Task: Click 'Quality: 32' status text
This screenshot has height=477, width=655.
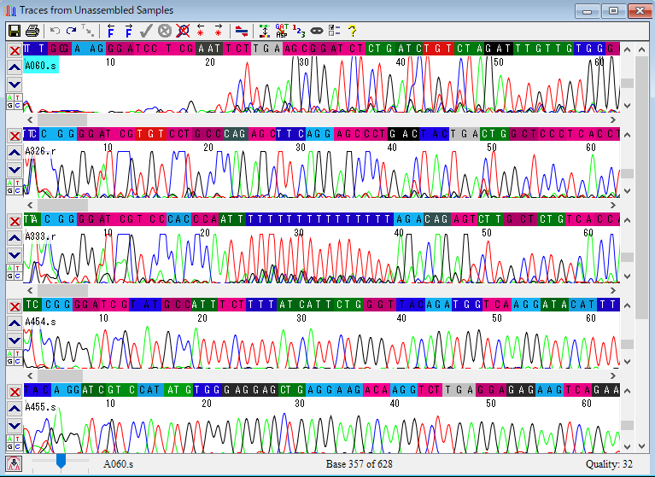Action: [609, 464]
